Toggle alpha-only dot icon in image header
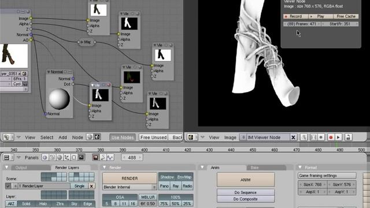Image resolution: width=370 pixels, height=208 pixels. (x=321, y=138)
